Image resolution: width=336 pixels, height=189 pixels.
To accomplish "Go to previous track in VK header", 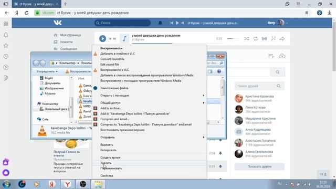I will click(172, 23).
